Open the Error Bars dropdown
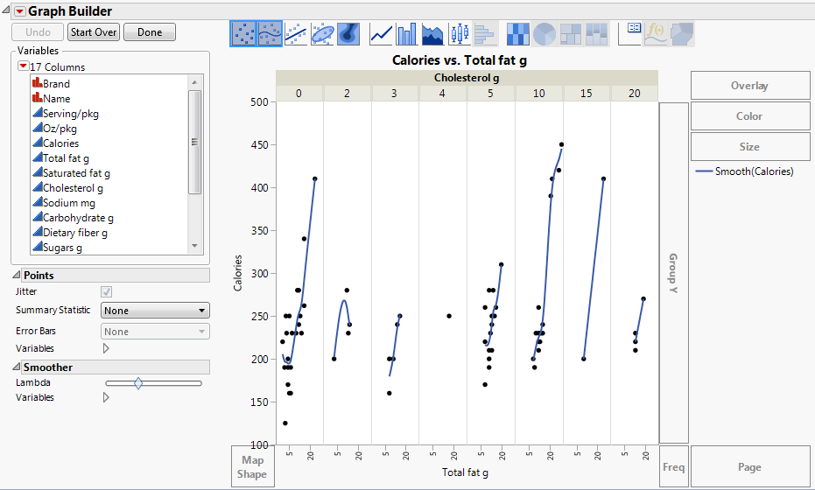Screen dimensions: 815x490 tap(155, 332)
